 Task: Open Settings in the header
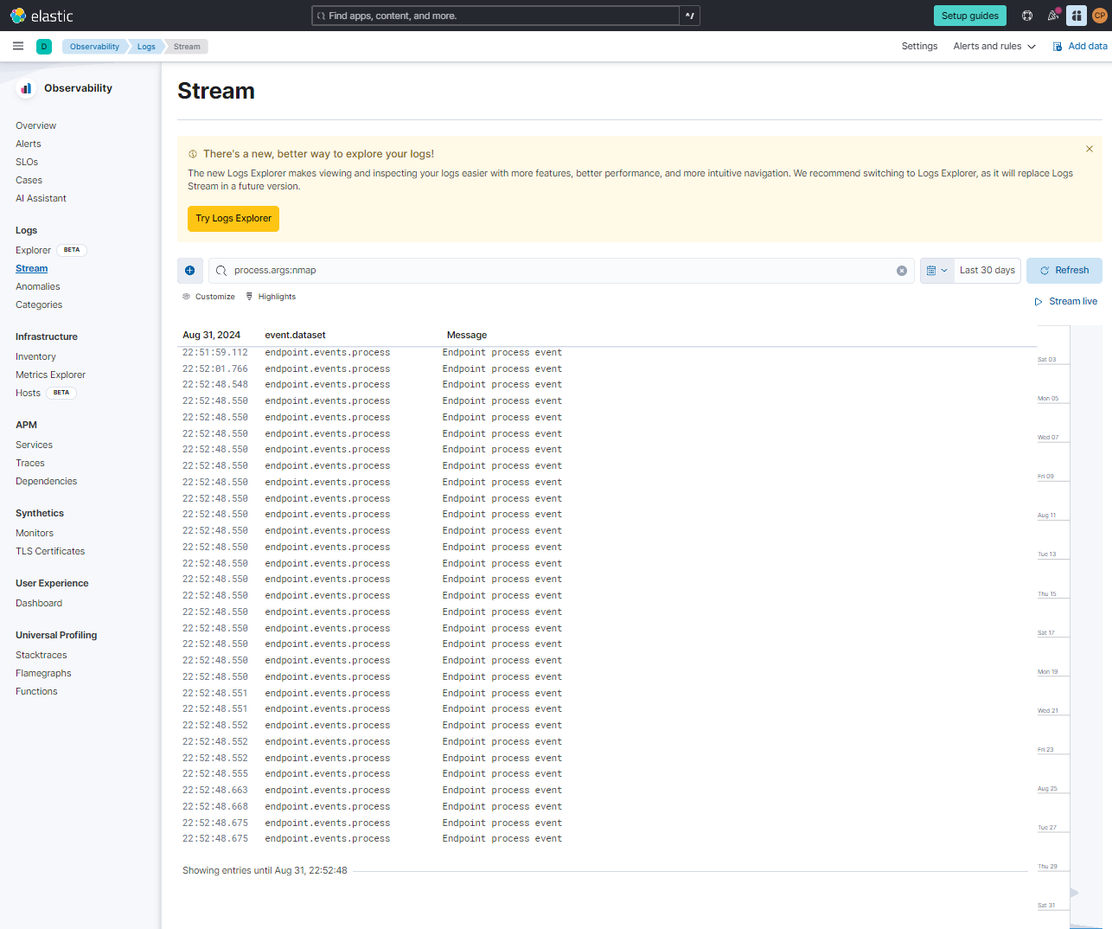point(919,47)
